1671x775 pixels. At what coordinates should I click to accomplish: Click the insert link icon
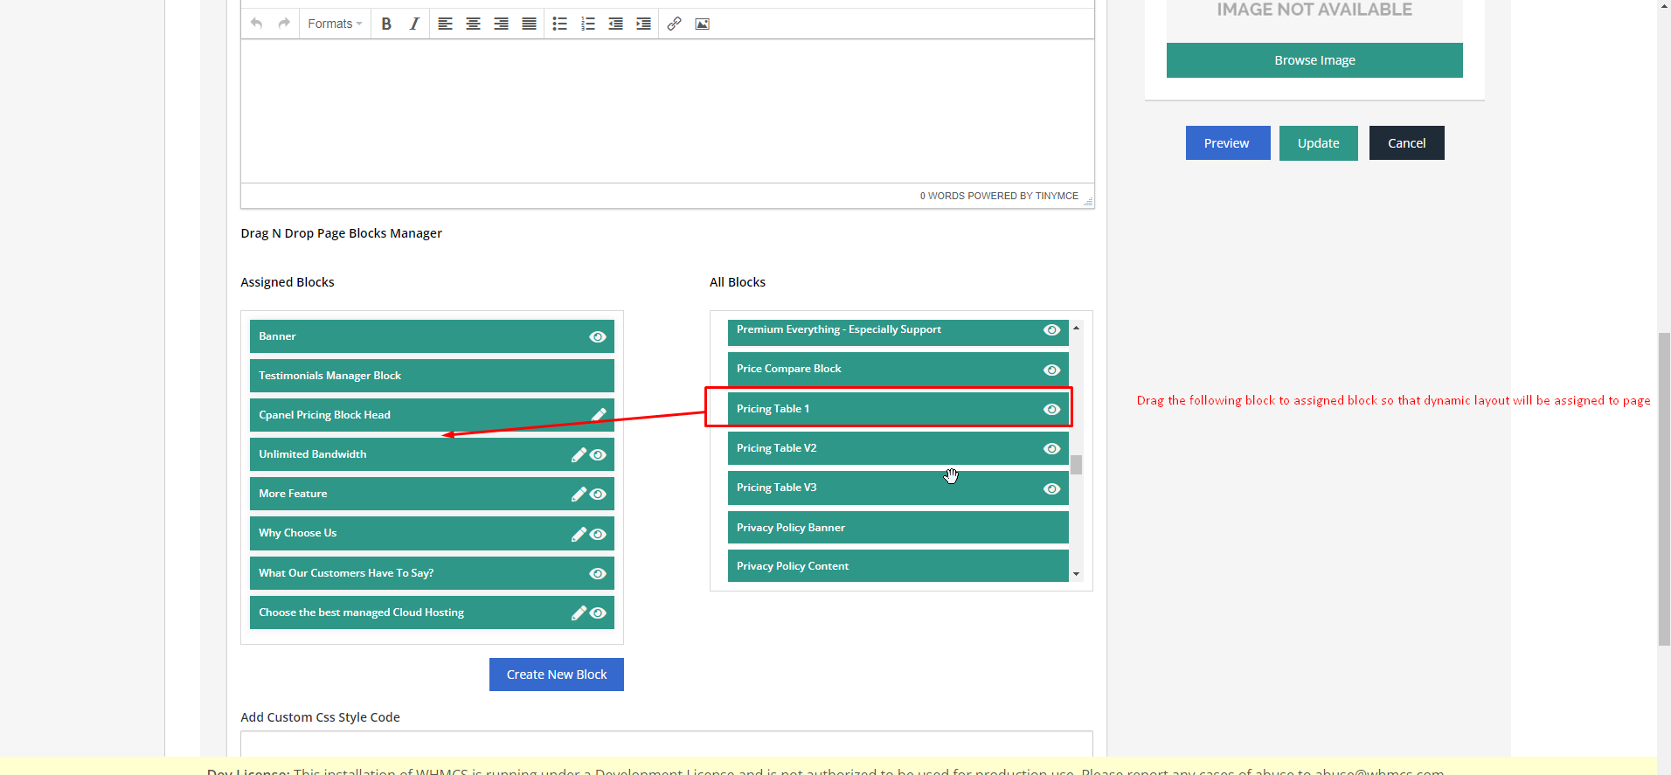(674, 24)
